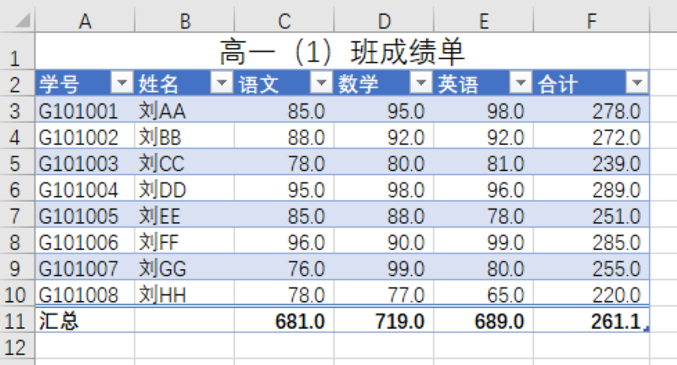Select column D header

(384, 20)
